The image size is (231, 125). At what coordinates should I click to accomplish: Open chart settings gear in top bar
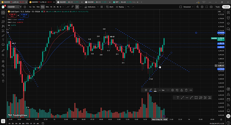point(202,7)
